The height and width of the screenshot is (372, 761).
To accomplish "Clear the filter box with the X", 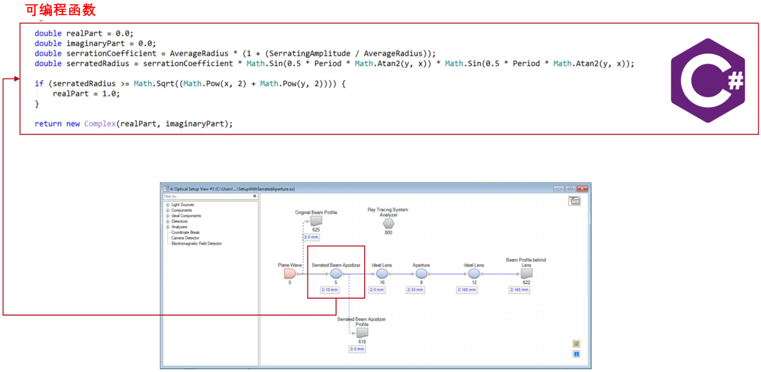I will 255,196.
